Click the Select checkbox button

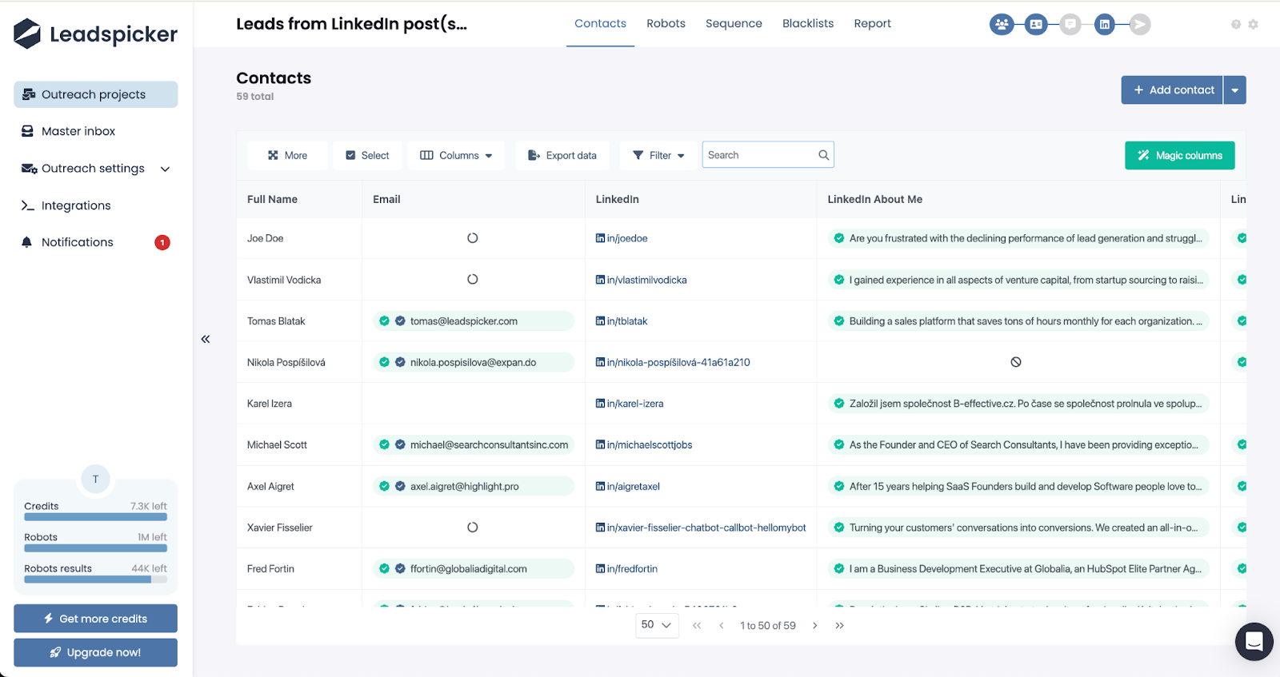367,155
